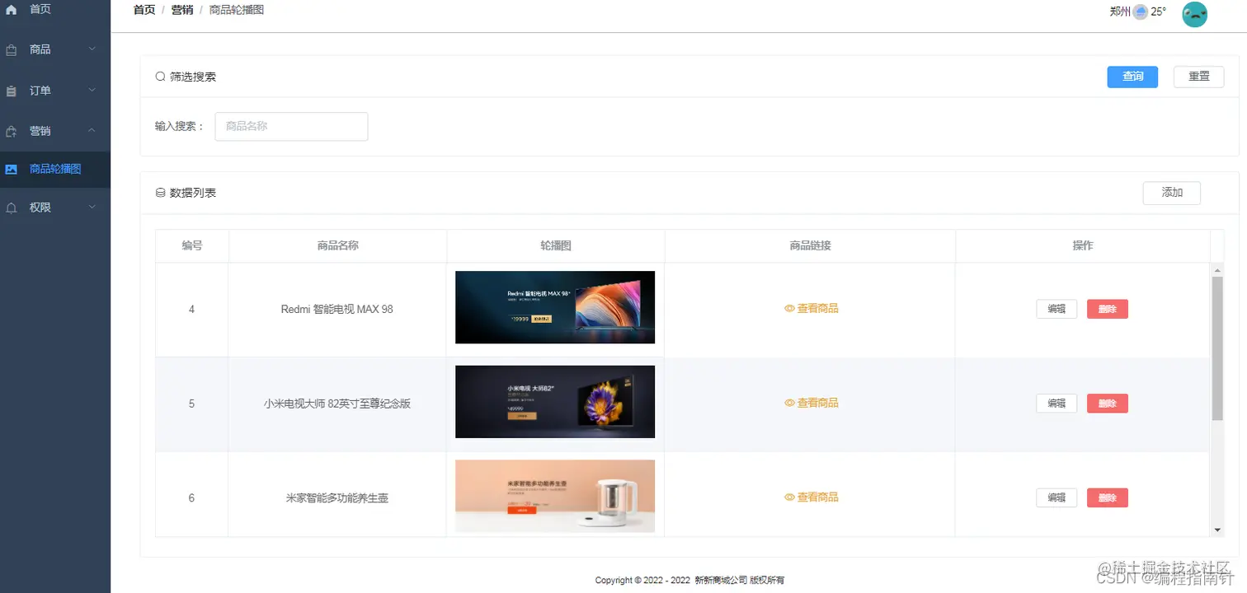The image size is (1247, 593).
Task: Delete the 米家智能多功能养生壶 row
Action: click(1108, 497)
